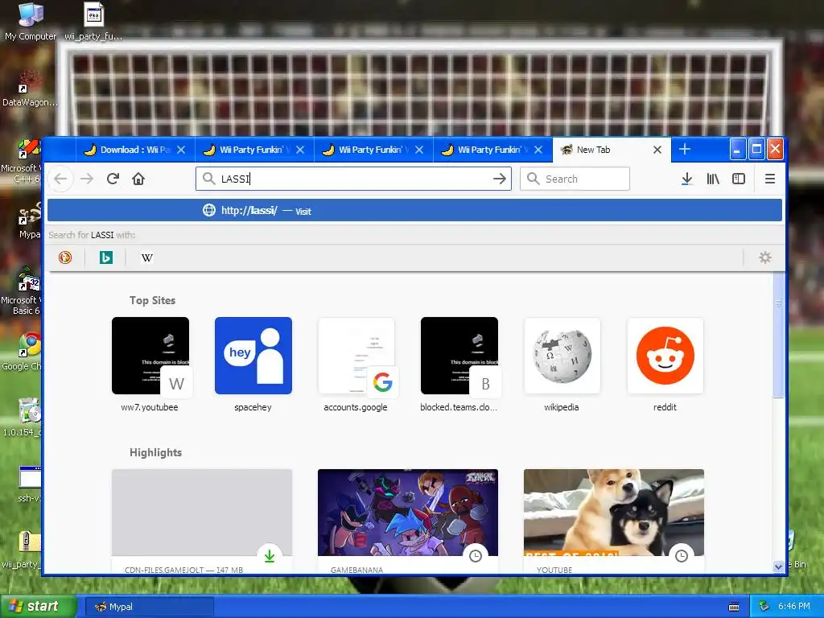824x618 pixels.
Task: Open My Computer desktop icon
Action: [x=31, y=22]
